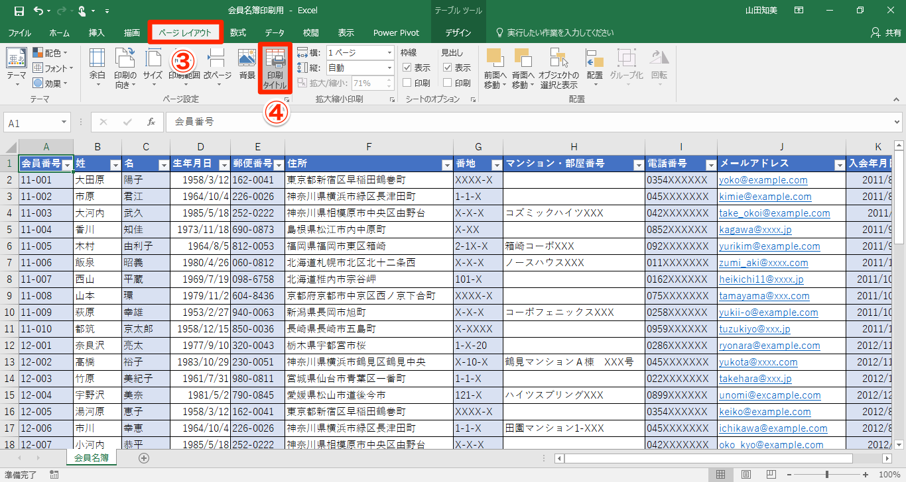Open the Name Box dropdown arrow
906x482 pixels.
[x=64, y=122]
